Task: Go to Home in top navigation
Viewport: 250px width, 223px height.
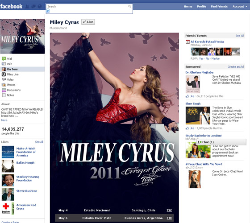Action: click(x=188, y=7)
